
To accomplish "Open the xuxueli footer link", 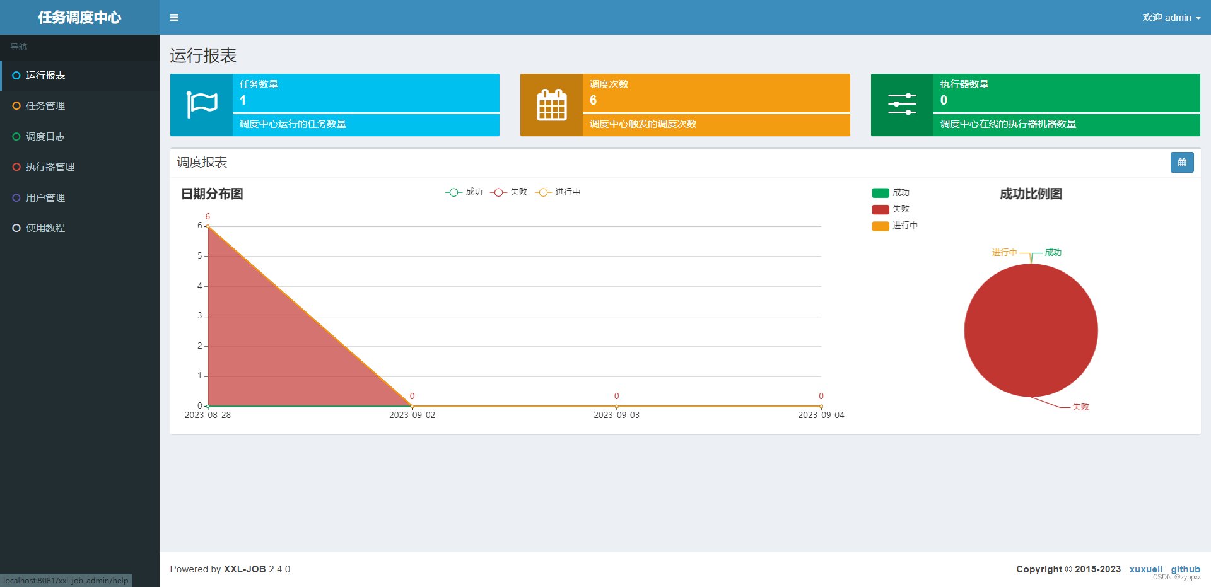I will (1145, 569).
